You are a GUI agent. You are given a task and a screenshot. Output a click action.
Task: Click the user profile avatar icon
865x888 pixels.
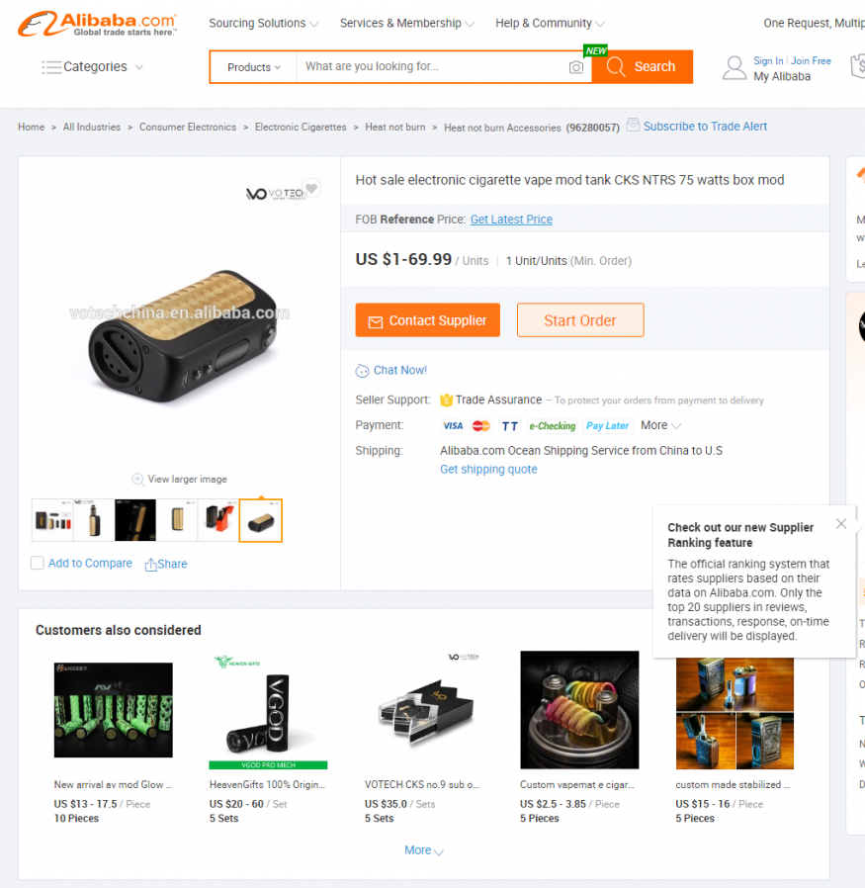click(x=735, y=68)
